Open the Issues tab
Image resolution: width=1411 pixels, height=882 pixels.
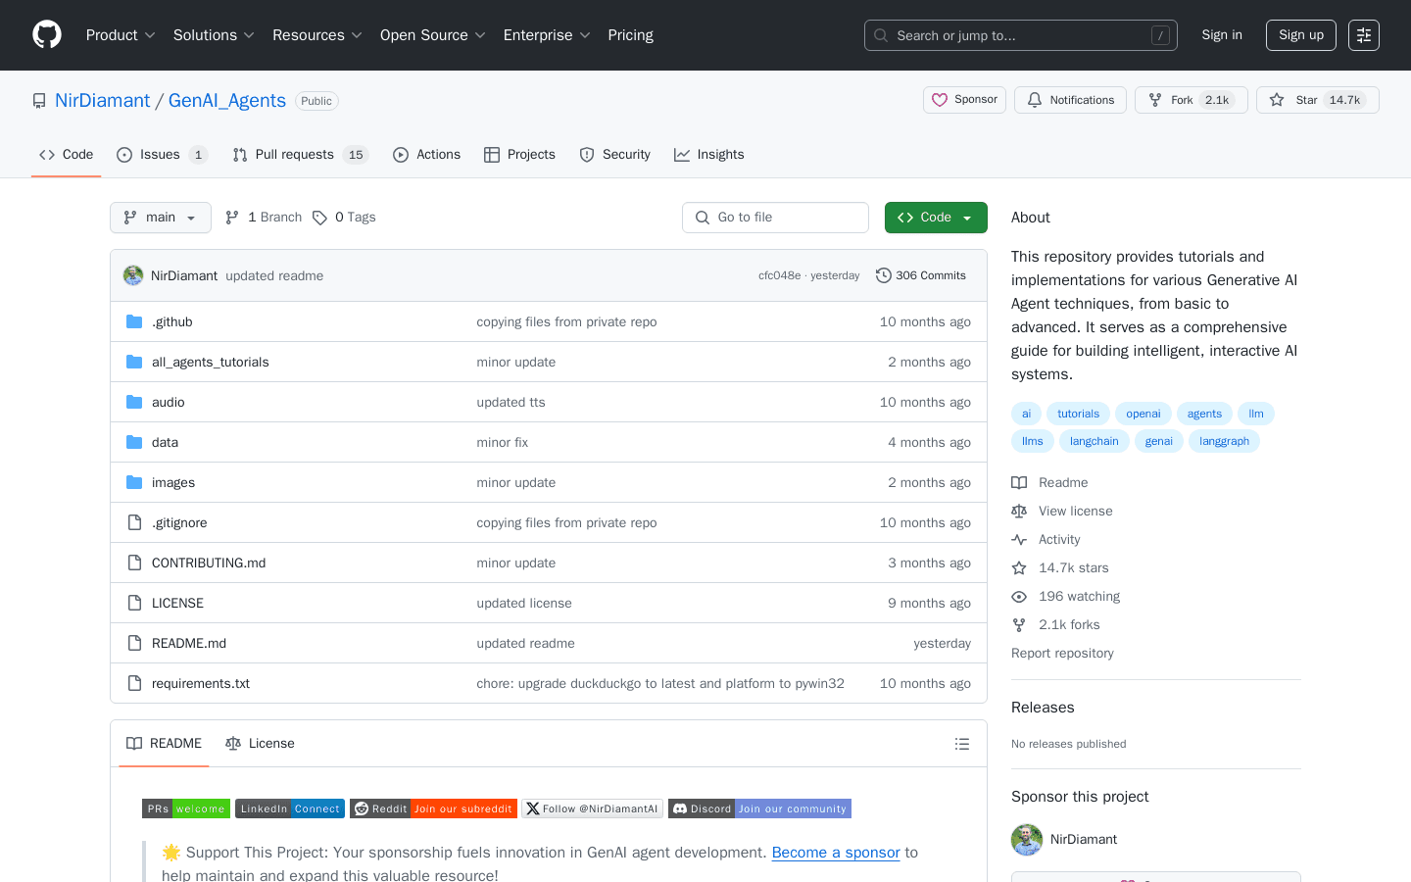pyautogui.click(x=162, y=155)
